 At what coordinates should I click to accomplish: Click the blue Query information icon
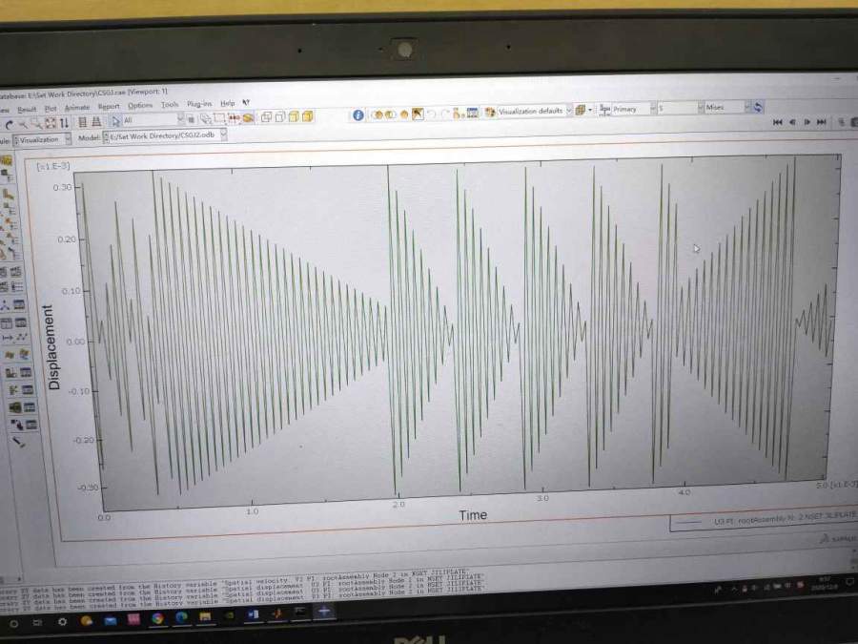click(358, 114)
